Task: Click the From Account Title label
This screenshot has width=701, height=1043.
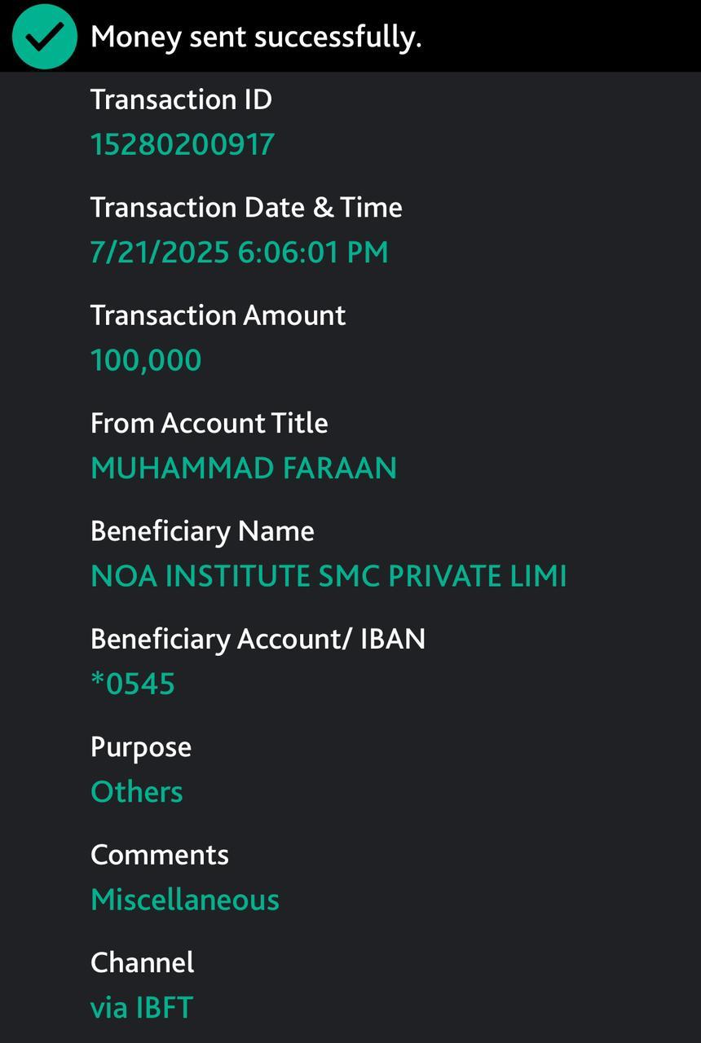Action: coord(209,423)
